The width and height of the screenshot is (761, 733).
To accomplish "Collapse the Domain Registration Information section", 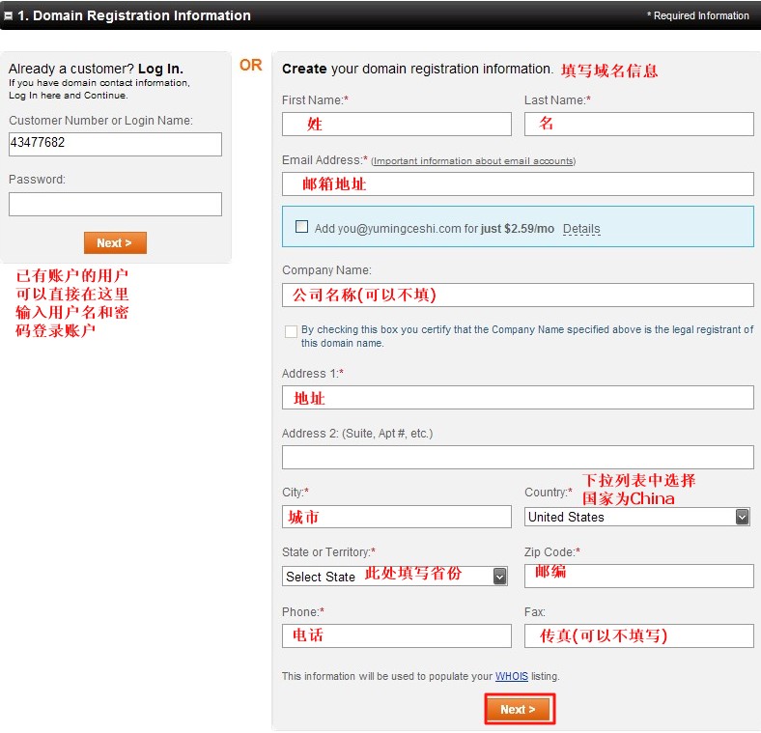I will click(x=9, y=16).
